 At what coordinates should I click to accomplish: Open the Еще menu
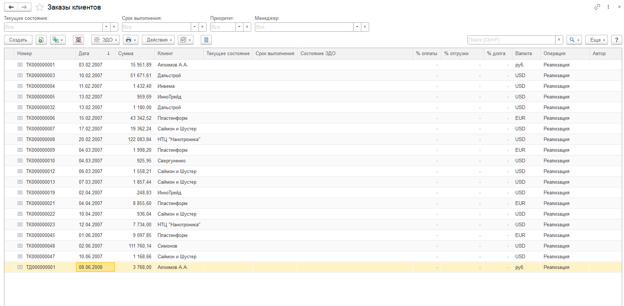coord(596,40)
